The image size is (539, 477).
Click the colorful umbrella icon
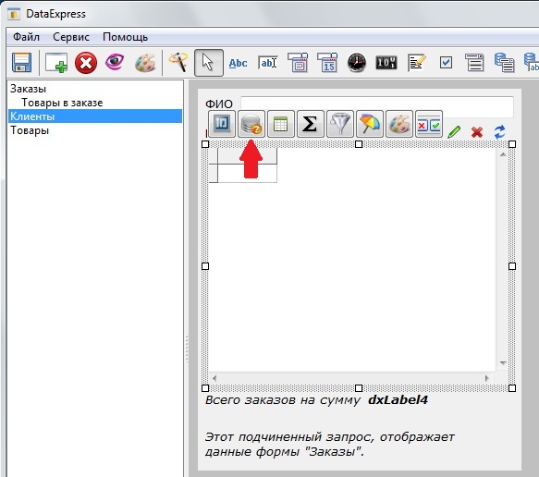pos(370,124)
